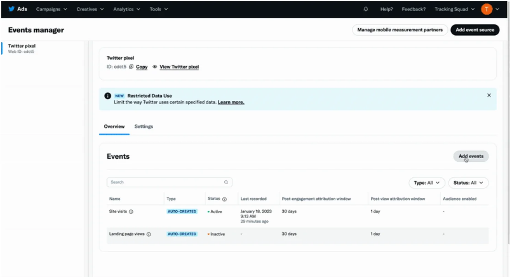
Task: Click the copy icon next to pixel ID
Action: tap(131, 67)
